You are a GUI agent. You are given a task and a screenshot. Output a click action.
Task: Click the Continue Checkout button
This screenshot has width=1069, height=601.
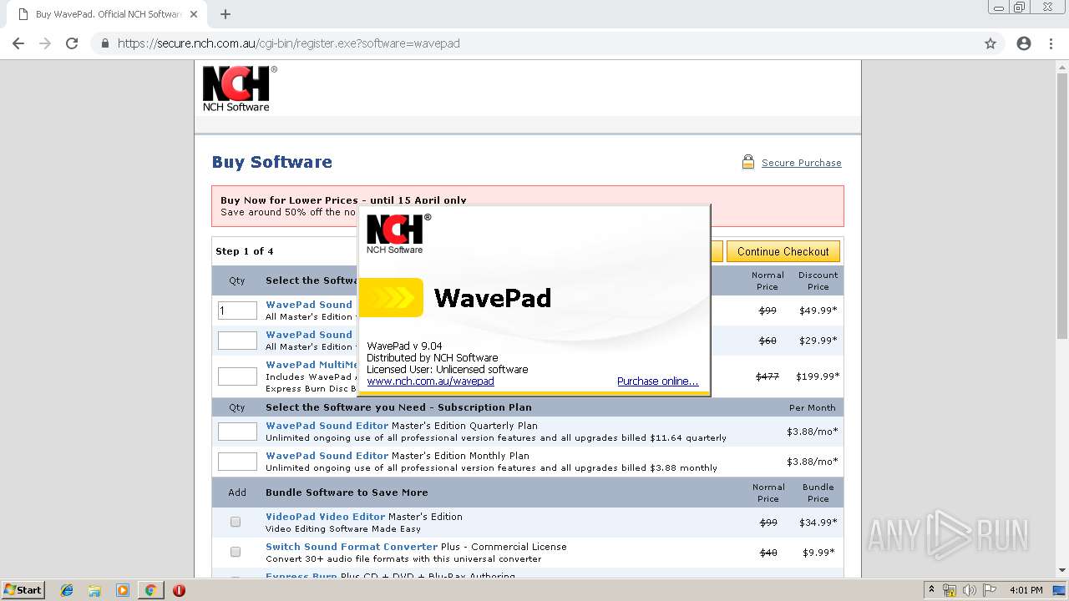pyautogui.click(x=783, y=251)
